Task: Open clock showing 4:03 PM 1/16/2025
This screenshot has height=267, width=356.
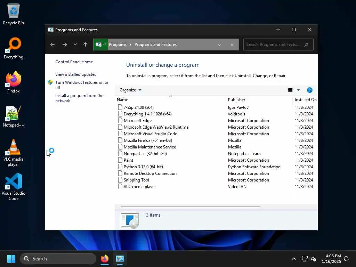Action: pyautogui.click(x=331, y=259)
